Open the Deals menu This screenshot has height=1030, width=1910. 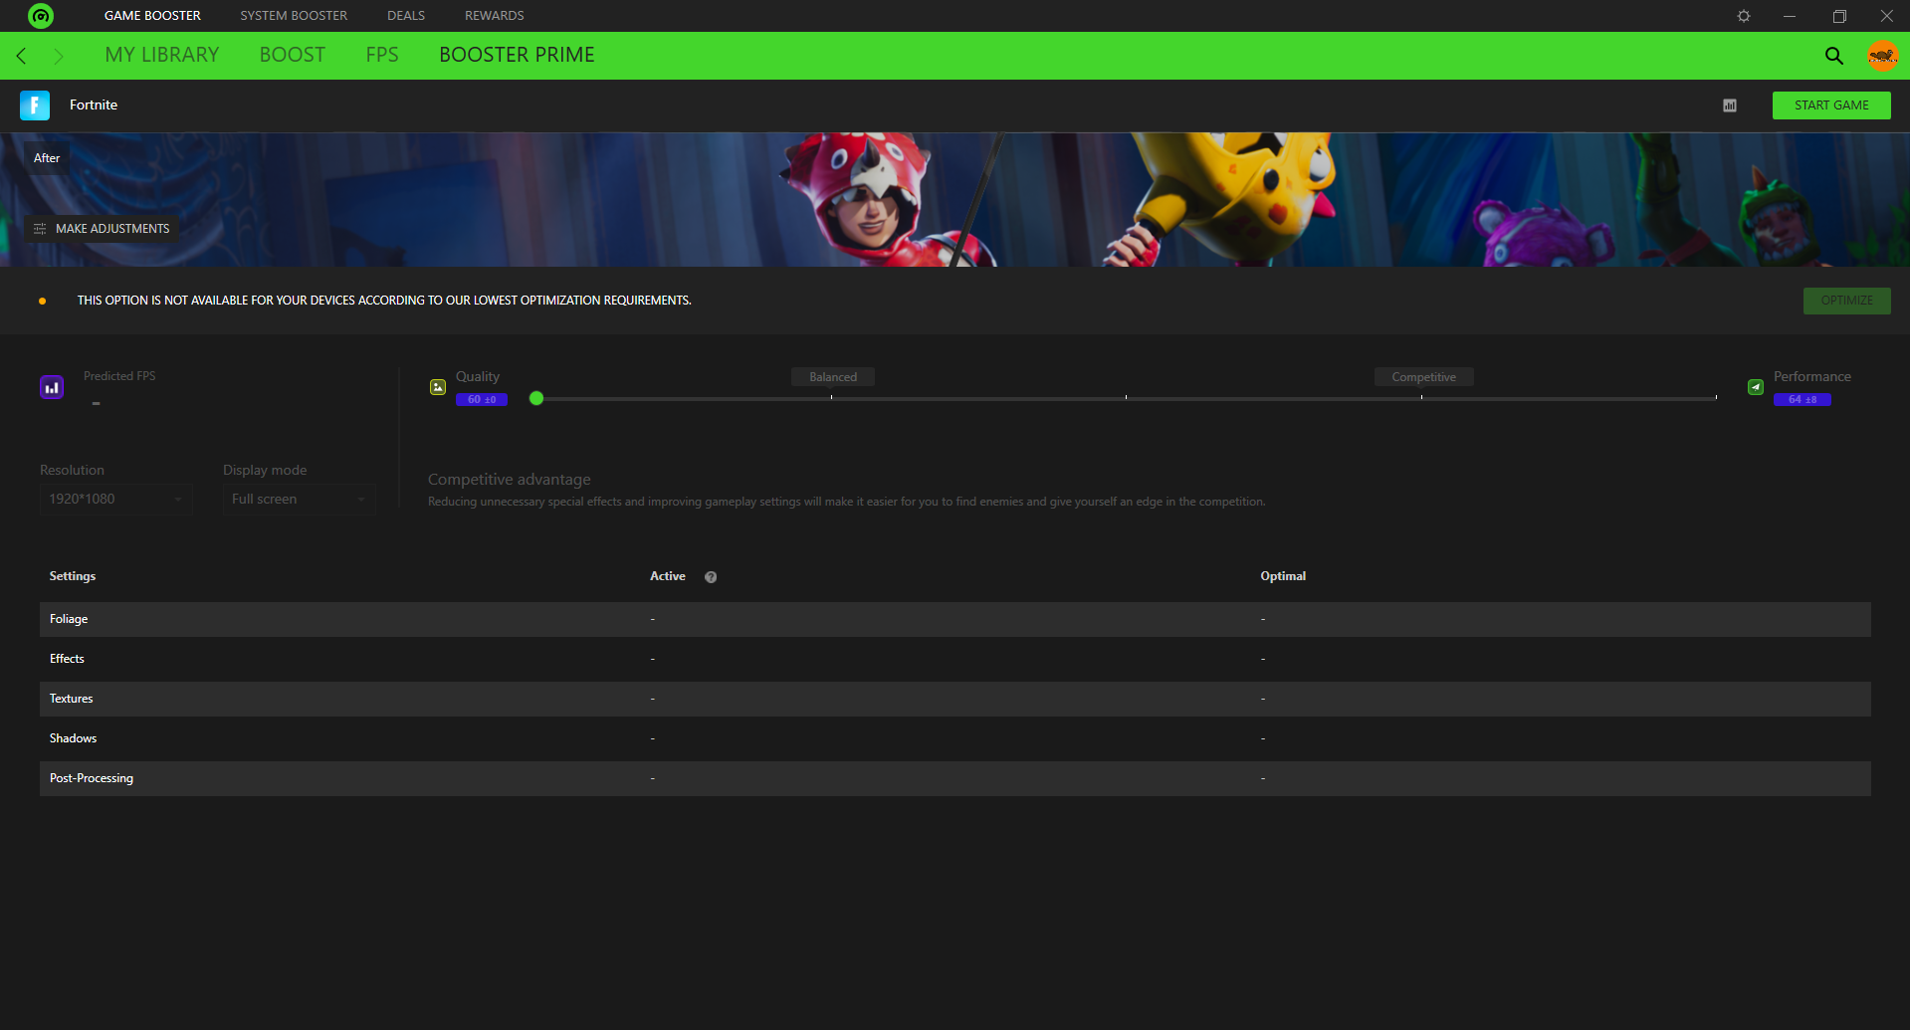click(406, 16)
